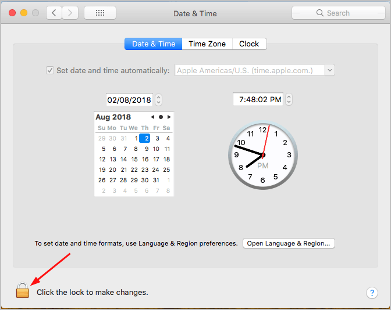
Task: Open the help question mark button
Action: 372,293
